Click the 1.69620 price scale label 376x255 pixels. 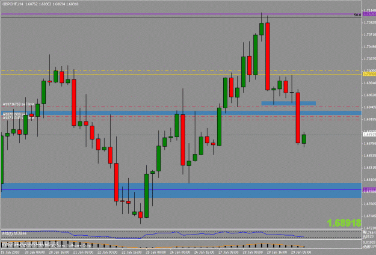369,95
